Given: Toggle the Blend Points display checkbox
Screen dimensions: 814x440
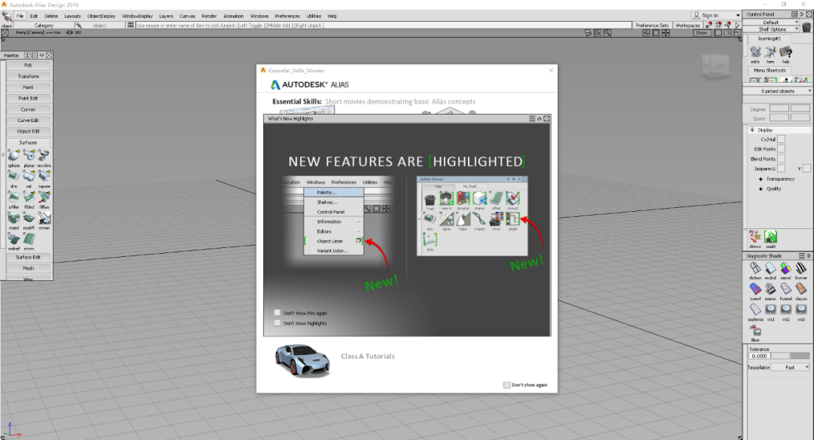Looking at the screenshot, I should click(x=782, y=159).
